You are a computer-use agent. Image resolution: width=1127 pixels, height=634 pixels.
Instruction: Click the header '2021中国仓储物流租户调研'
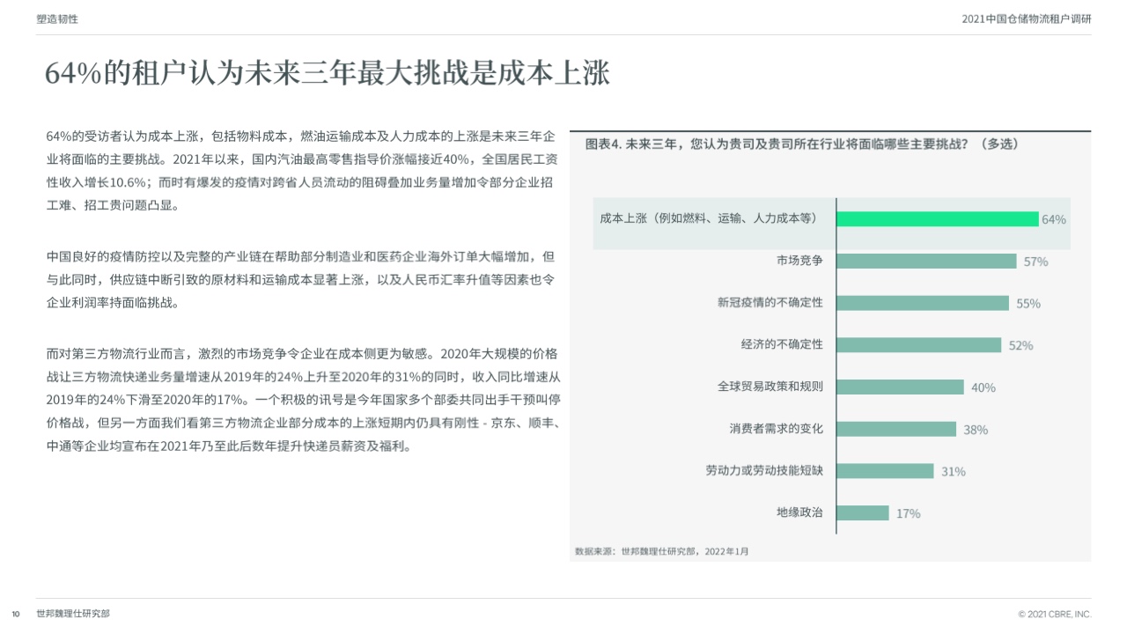[1027, 18]
